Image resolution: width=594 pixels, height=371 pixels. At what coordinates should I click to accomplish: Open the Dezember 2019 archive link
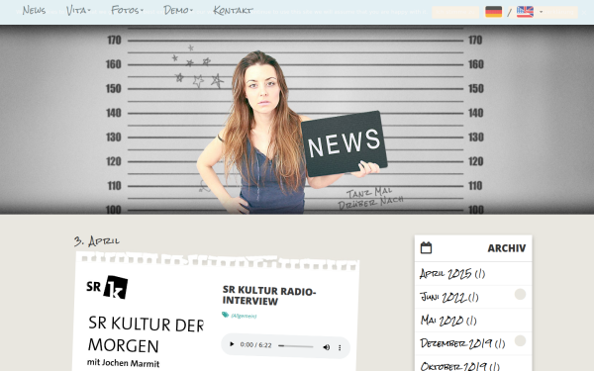(462, 343)
